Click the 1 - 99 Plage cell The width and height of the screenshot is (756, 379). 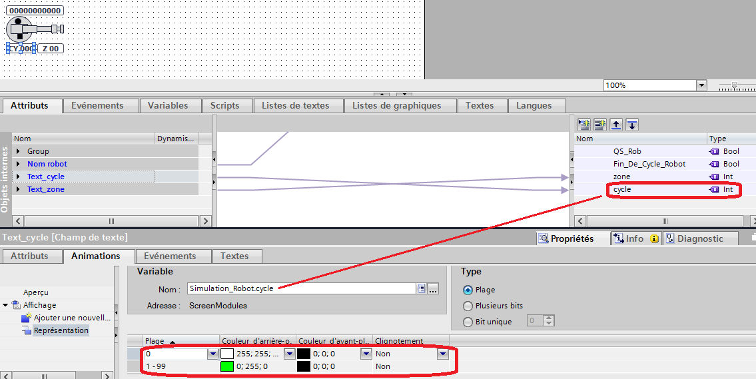coord(181,366)
